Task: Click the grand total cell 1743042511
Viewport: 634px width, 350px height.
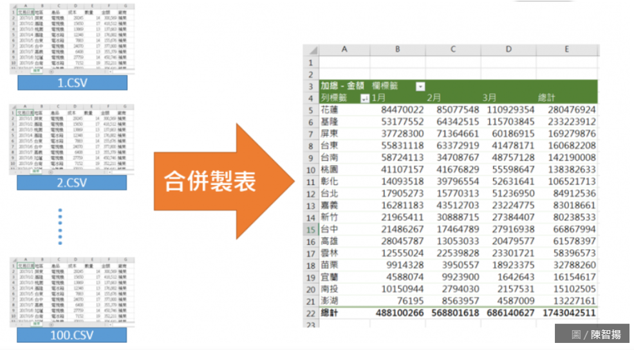Action: (x=566, y=313)
